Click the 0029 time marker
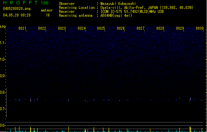The image size is (207, 132). coord(180,28)
